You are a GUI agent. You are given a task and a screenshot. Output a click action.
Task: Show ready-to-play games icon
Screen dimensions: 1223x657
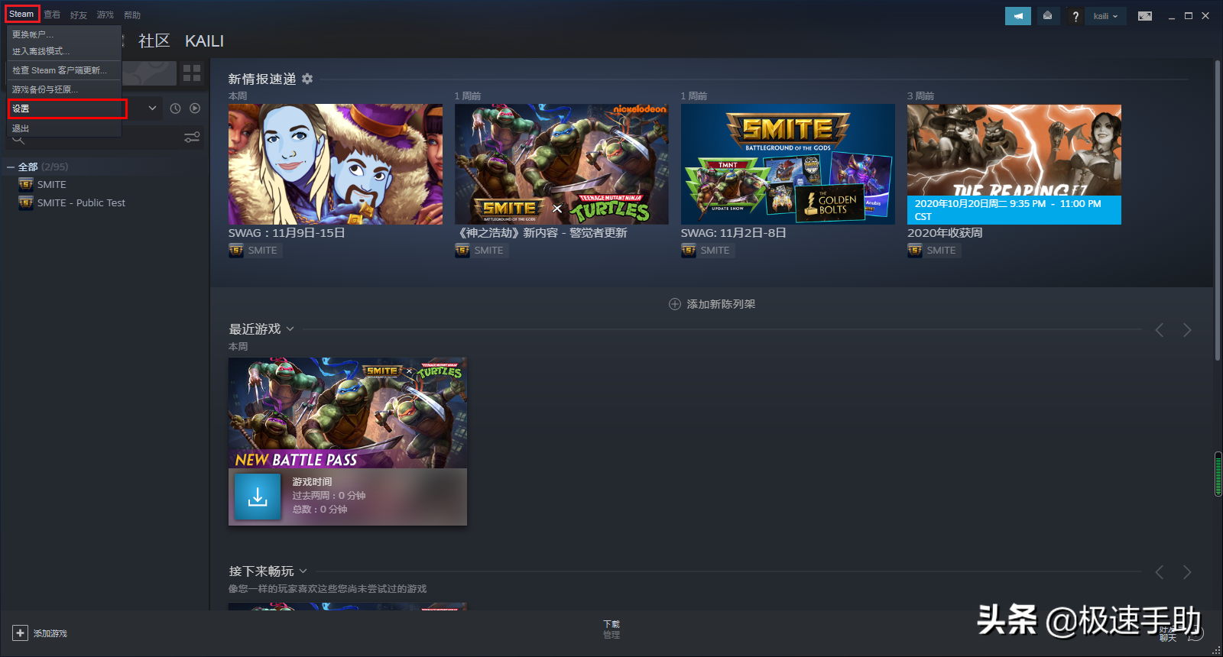pos(195,108)
